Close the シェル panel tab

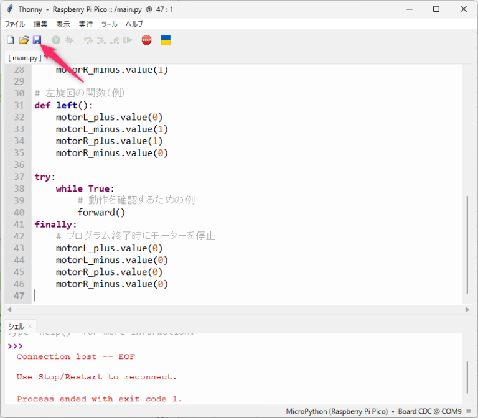[29, 327]
